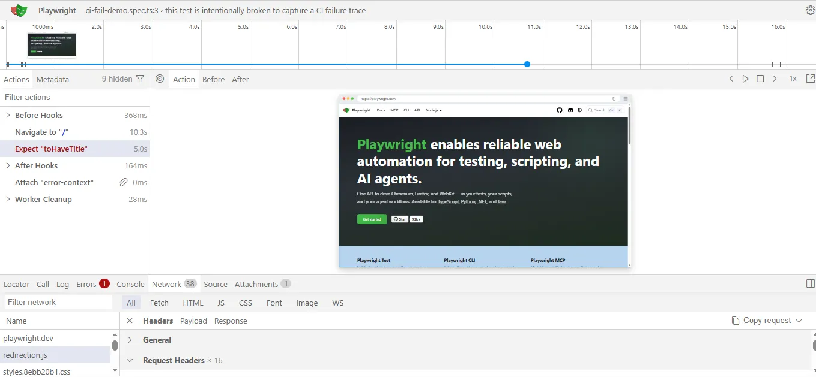The width and height of the screenshot is (816, 377).
Task: Click the copy icon beside Copy request
Action: [736, 321]
